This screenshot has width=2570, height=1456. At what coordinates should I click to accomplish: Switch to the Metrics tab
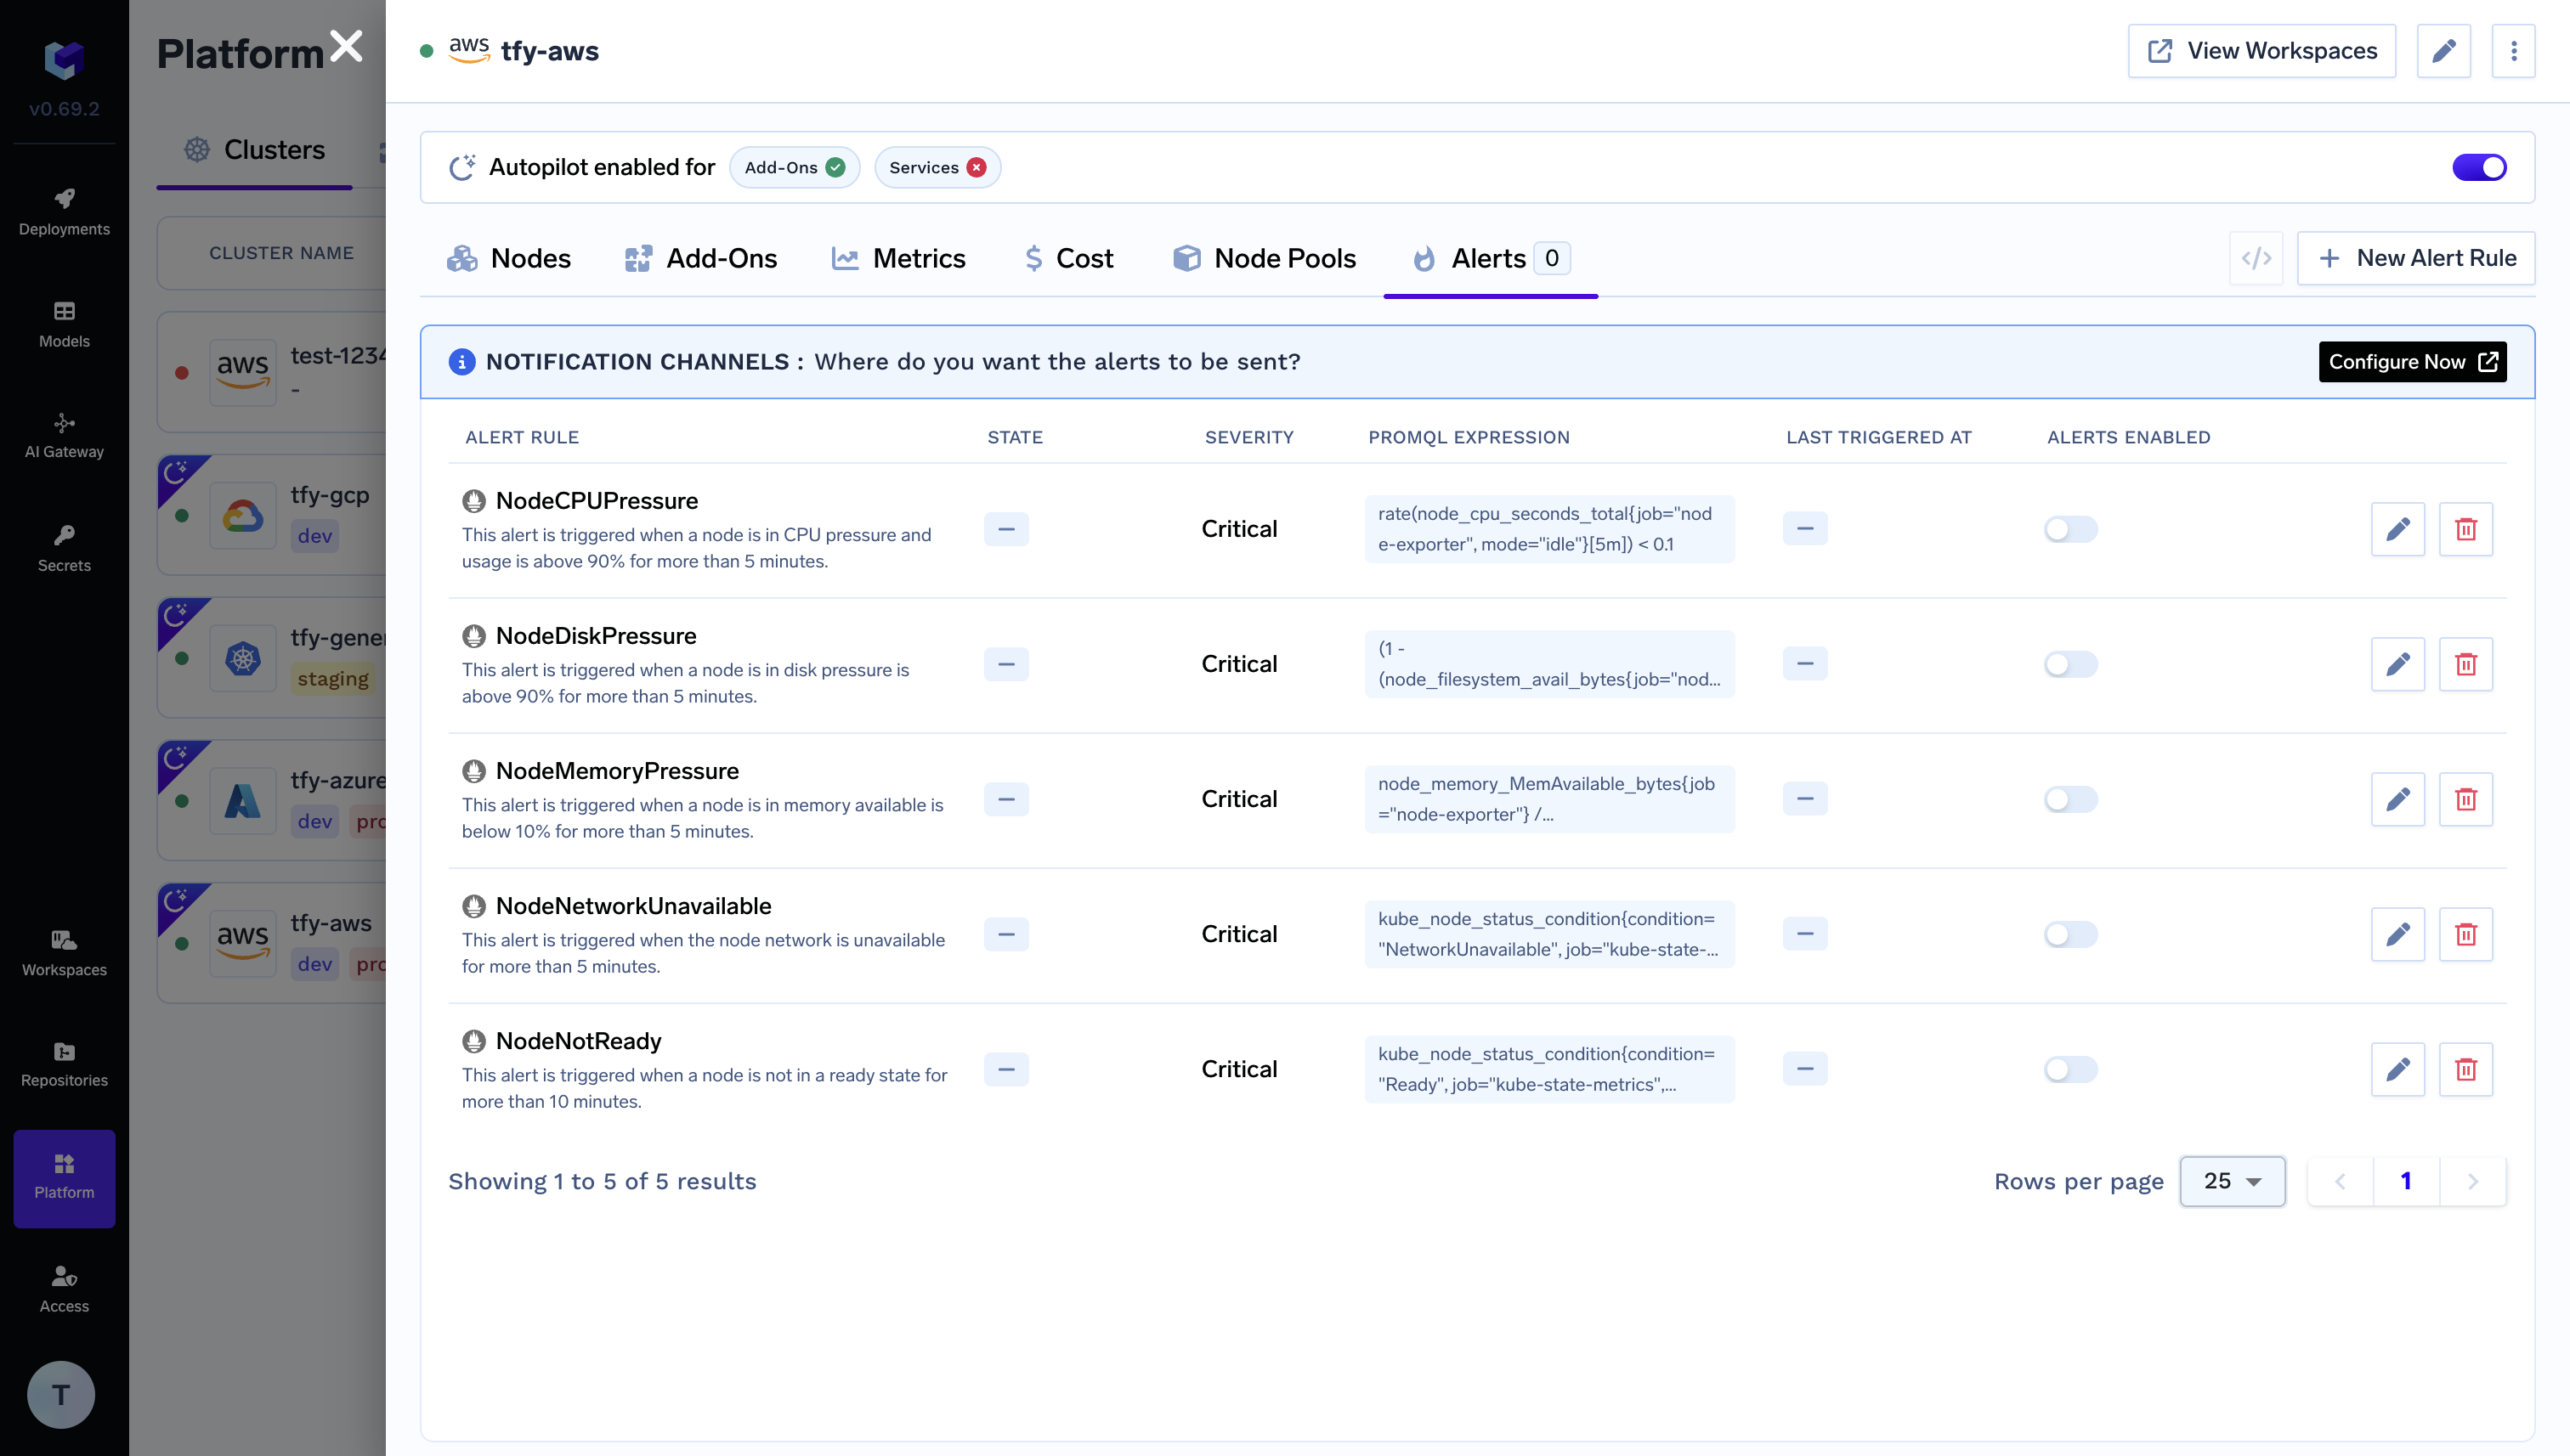point(898,259)
